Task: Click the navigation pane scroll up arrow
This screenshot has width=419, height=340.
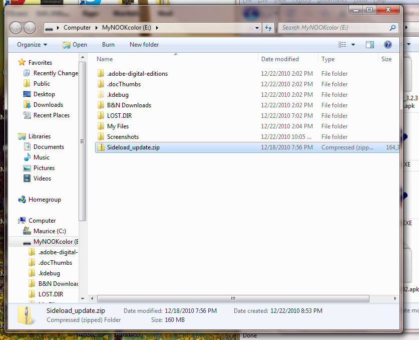Action: pyautogui.click(x=83, y=57)
